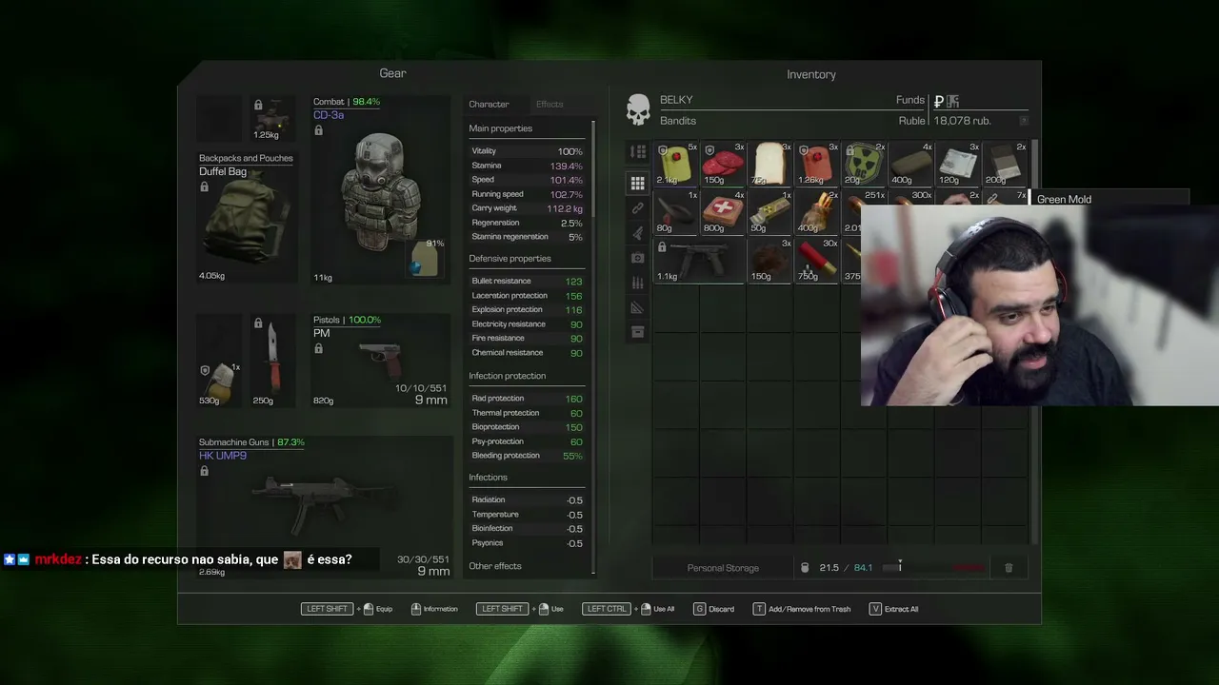Click the Defensive properties header
1219x685 pixels.
pos(510,259)
